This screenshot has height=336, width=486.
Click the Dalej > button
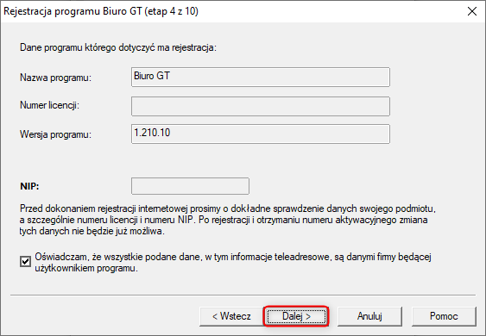(x=296, y=316)
